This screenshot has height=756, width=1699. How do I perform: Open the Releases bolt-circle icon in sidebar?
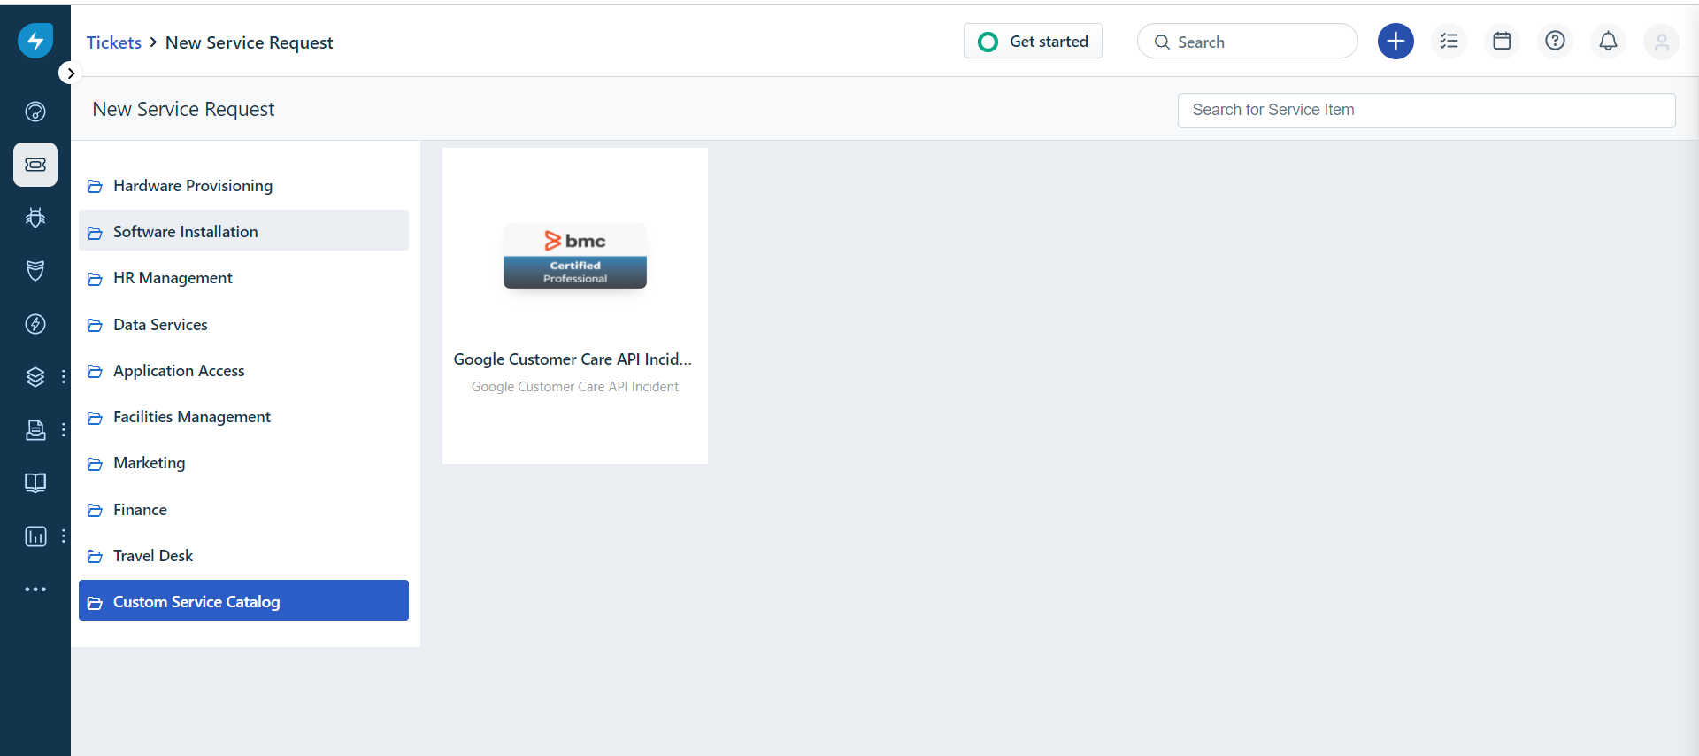click(x=35, y=324)
